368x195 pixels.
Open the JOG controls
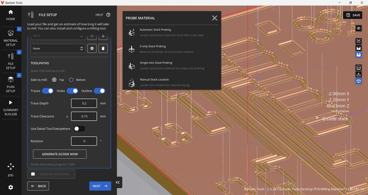(x=10, y=170)
